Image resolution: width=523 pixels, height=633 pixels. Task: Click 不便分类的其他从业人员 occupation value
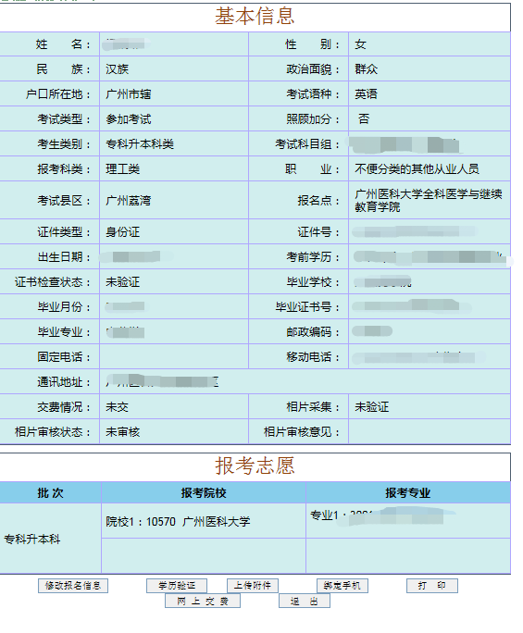point(417,169)
